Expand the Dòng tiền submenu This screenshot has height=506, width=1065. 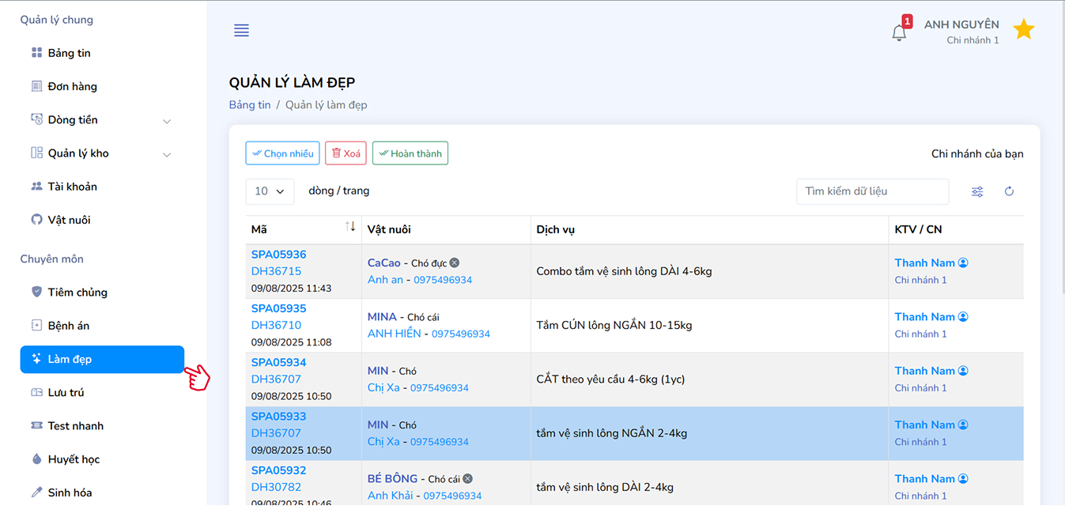[x=167, y=121]
